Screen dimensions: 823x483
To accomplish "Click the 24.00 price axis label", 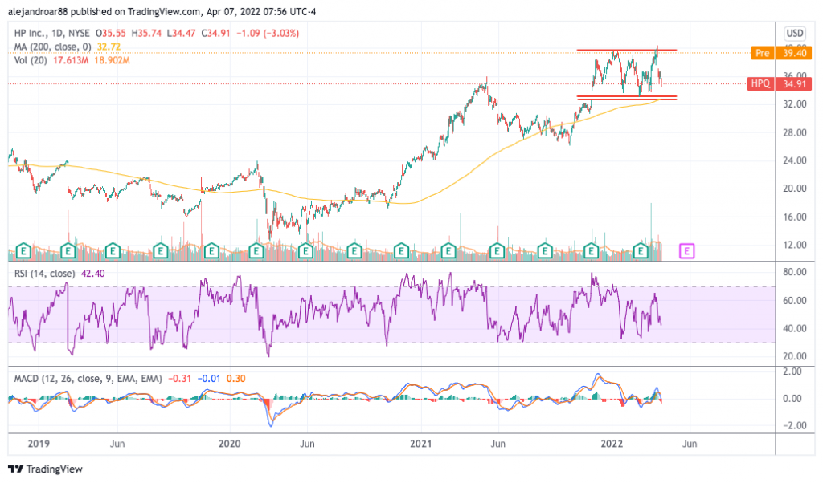I will [x=795, y=160].
